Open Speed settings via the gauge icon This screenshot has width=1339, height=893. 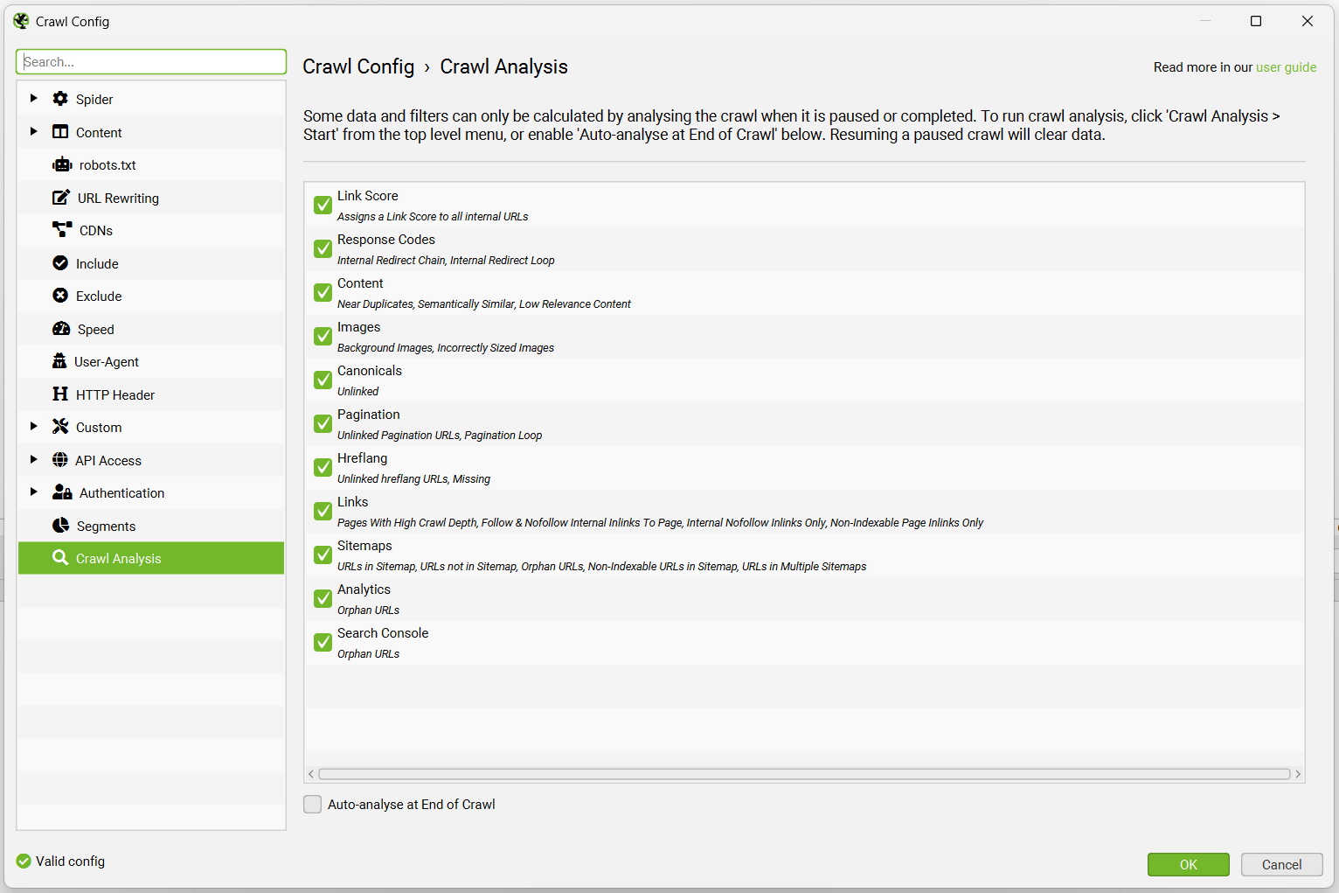pos(61,329)
